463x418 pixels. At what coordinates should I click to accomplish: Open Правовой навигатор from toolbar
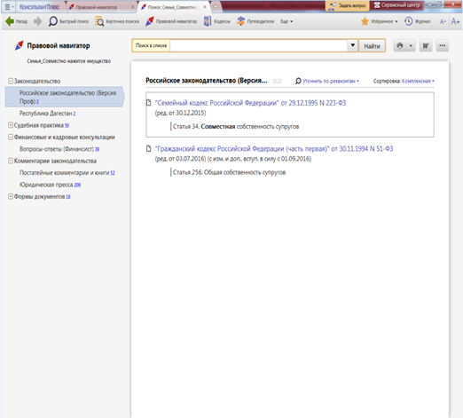tap(171, 21)
